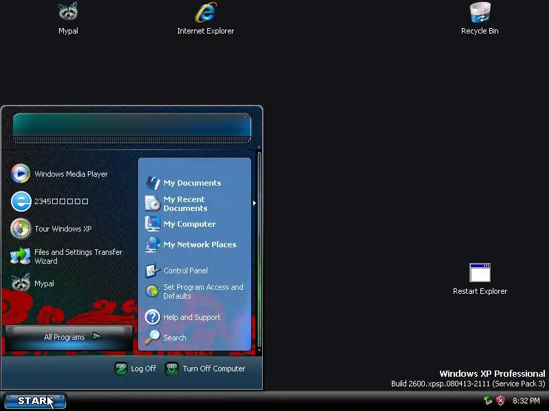Expand All Programs with green arrow
The width and height of the screenshot is (549, 411).
(x=96, y=336)
